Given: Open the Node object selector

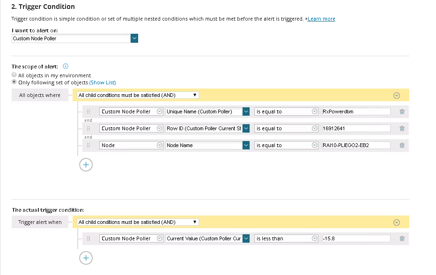Looking at the screenshot, I should 131,145.
